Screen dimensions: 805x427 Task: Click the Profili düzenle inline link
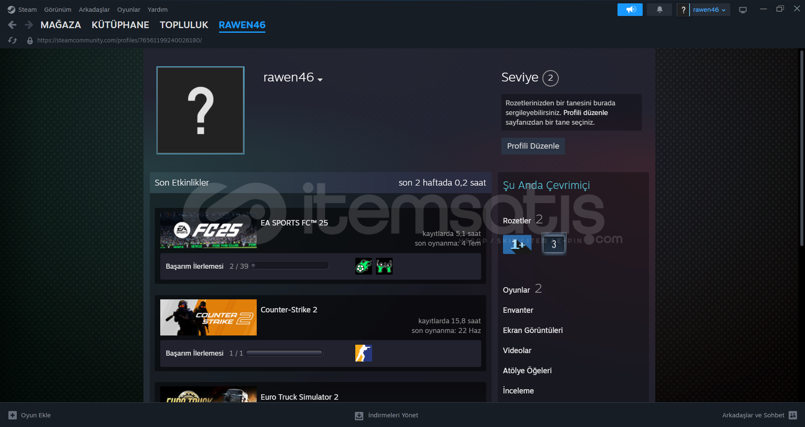(585, 113)
